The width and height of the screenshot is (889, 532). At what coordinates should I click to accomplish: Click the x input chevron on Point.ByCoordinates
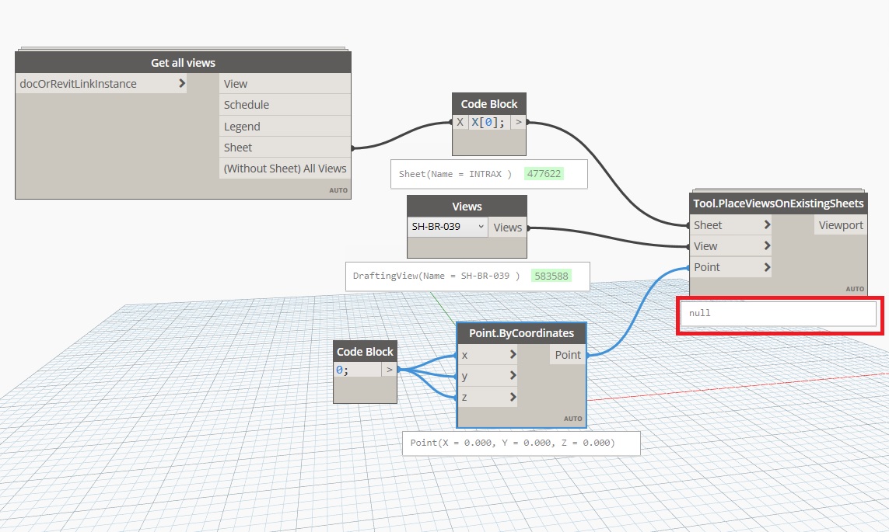[x=514, y=355]
